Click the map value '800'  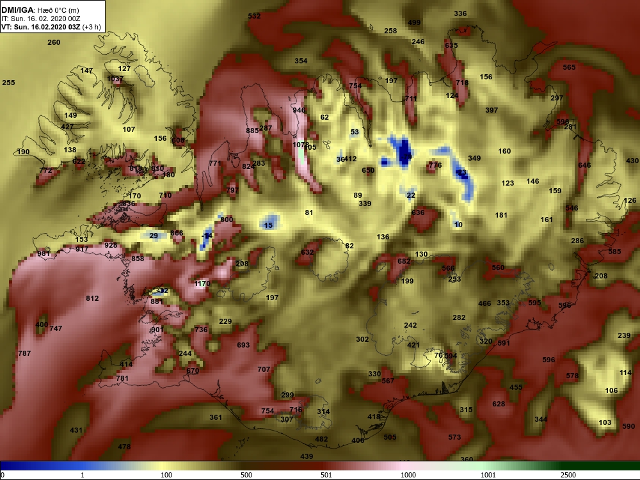coord(227,220)
